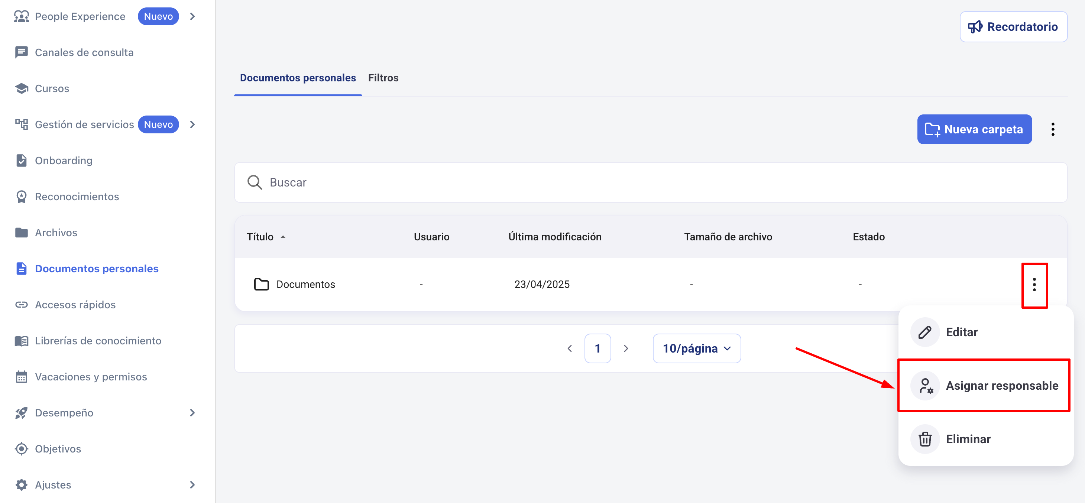Go to the previous page arrow
The height and width of the screenshot is (503, 1085).
(570, 348)
